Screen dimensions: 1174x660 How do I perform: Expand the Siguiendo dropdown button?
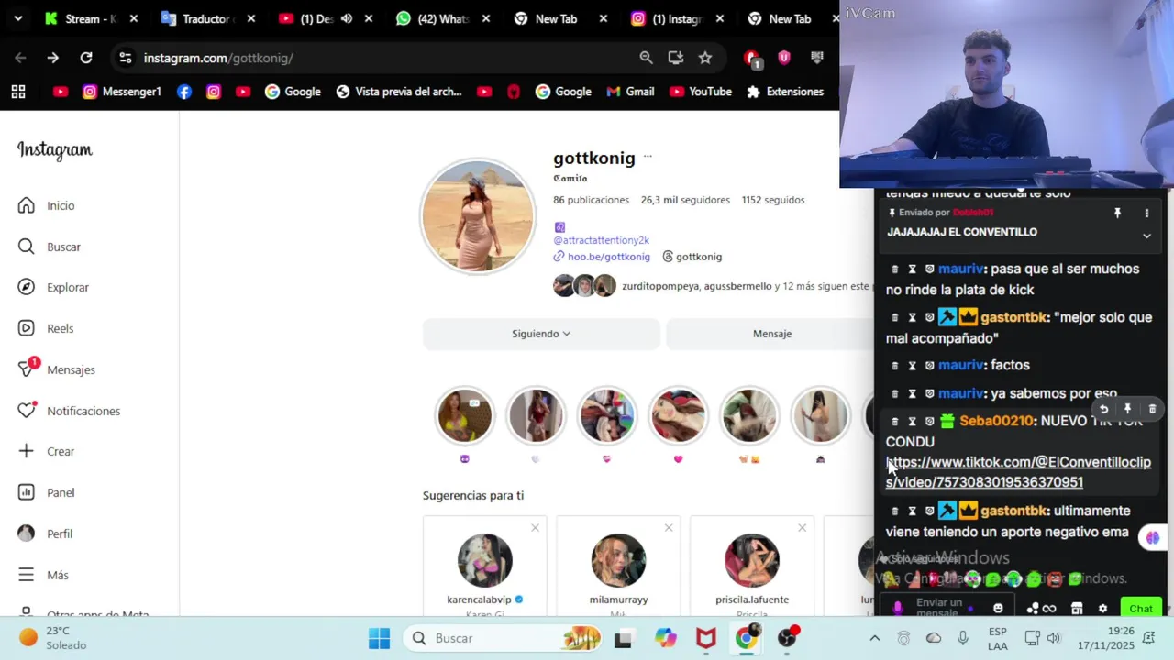pos(541,334)
